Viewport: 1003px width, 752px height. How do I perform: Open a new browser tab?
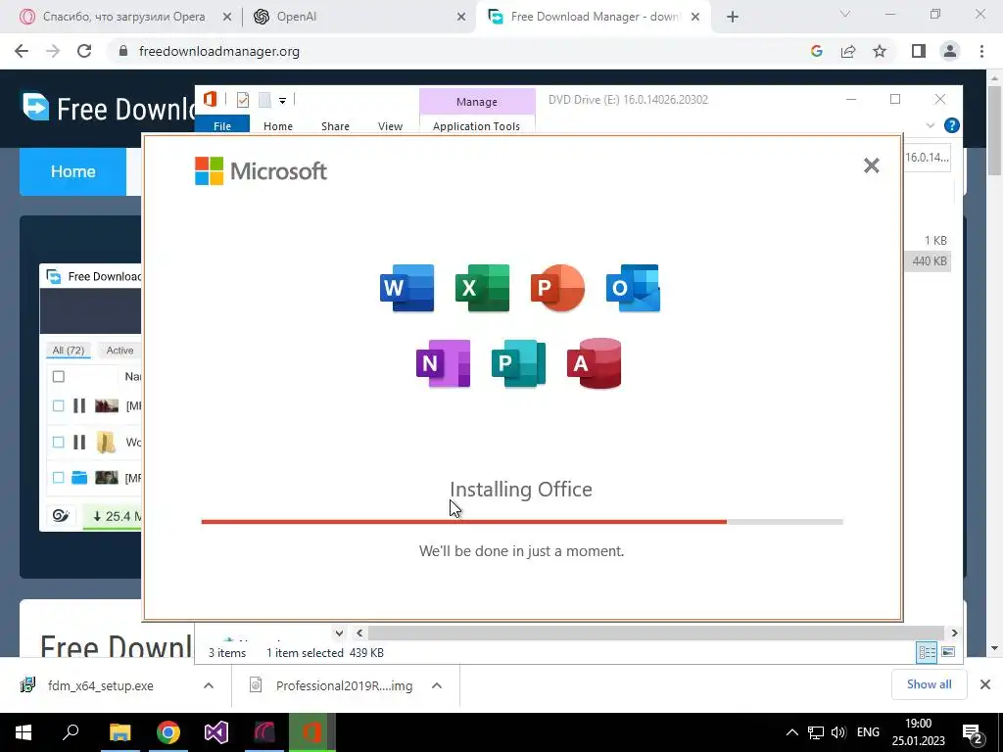[733, 18]
